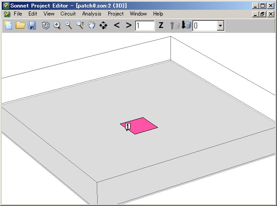Select the Zoom Out magnifier tool
This screenshot has width=277, height=206.
(x=69, y=25)
